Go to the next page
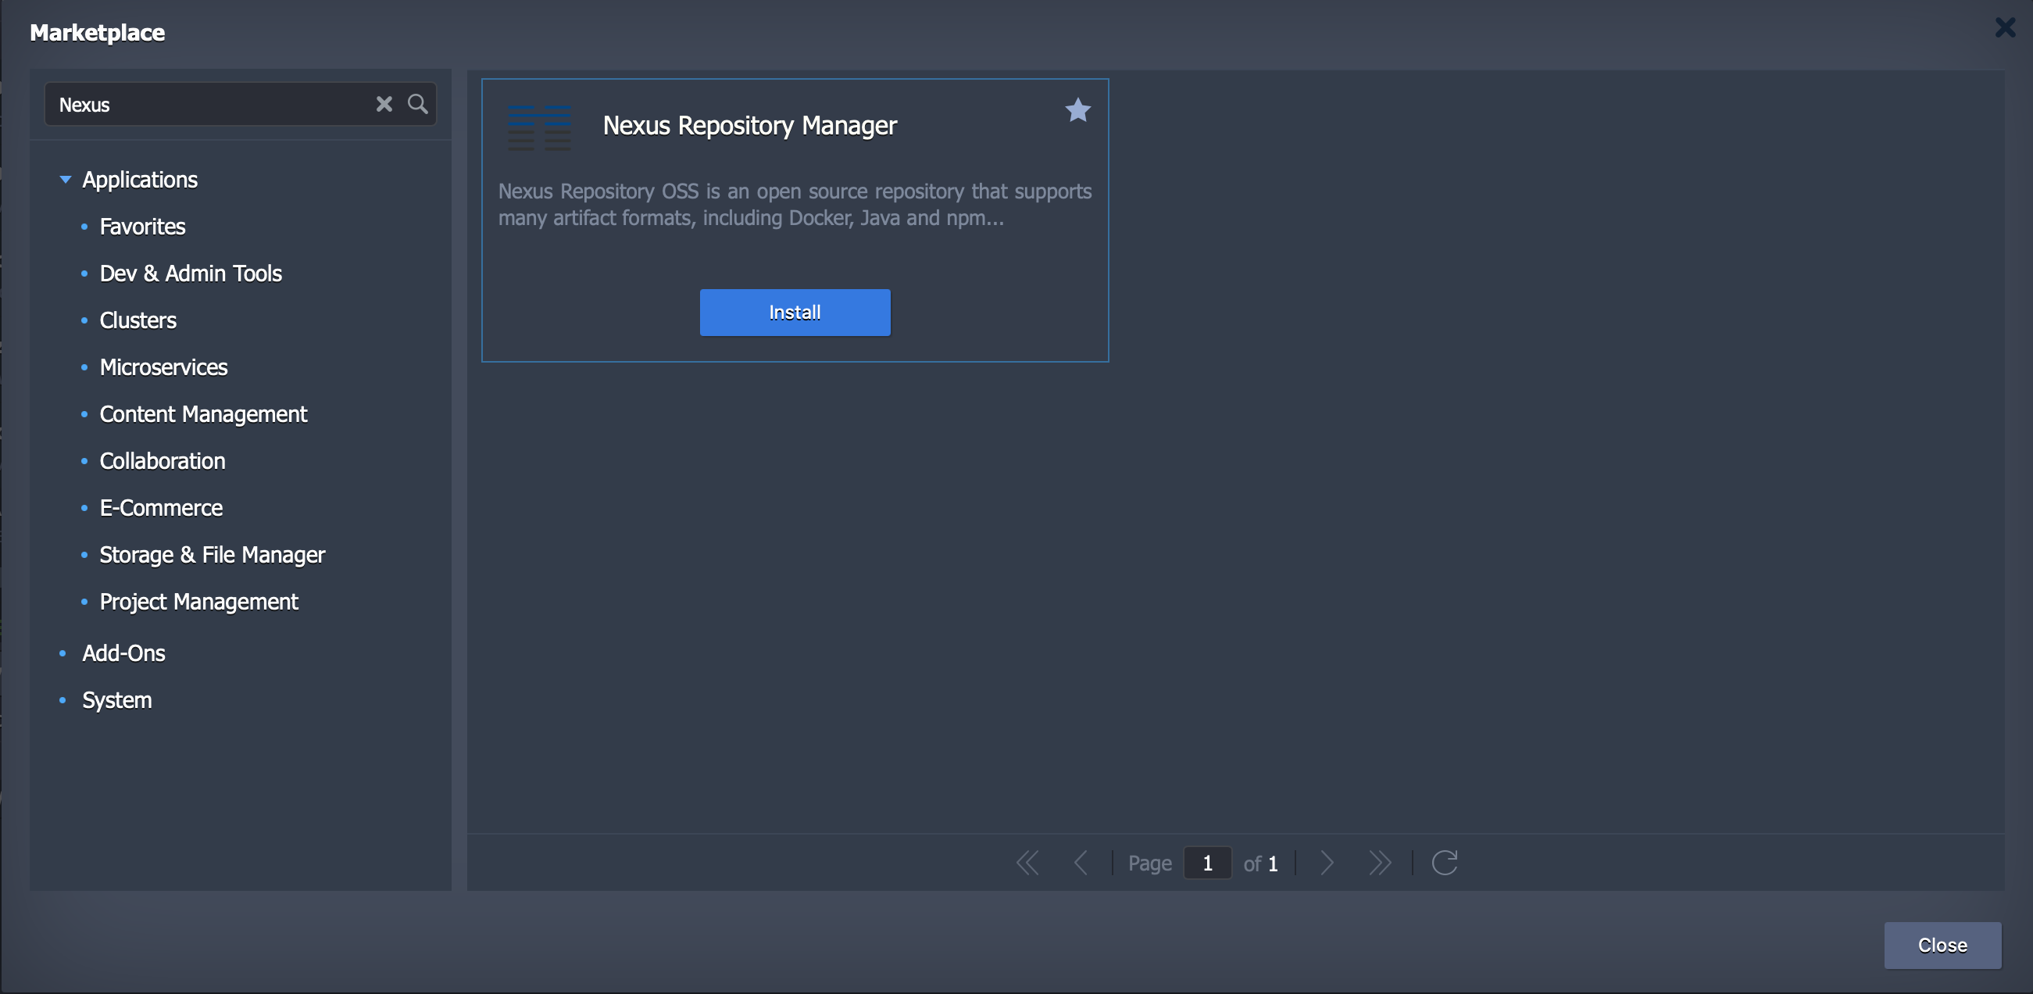This screenshot has width=2033, height=994. 1327,863
